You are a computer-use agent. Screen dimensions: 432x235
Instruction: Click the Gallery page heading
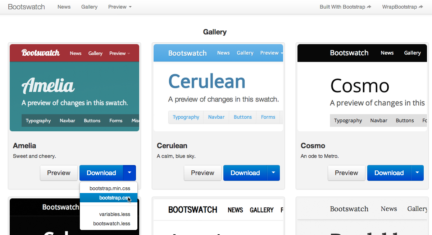(215, 32)
